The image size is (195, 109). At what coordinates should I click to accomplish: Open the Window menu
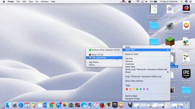coord(45,2)
